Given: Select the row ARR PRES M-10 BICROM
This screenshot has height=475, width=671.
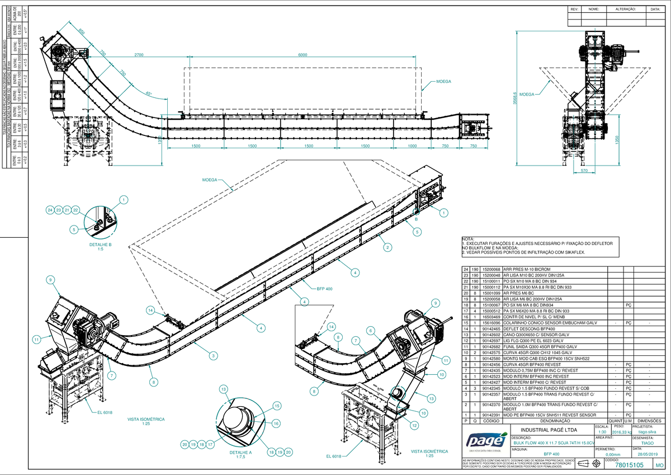Looking at the screenshot, I should coord(564,270).
